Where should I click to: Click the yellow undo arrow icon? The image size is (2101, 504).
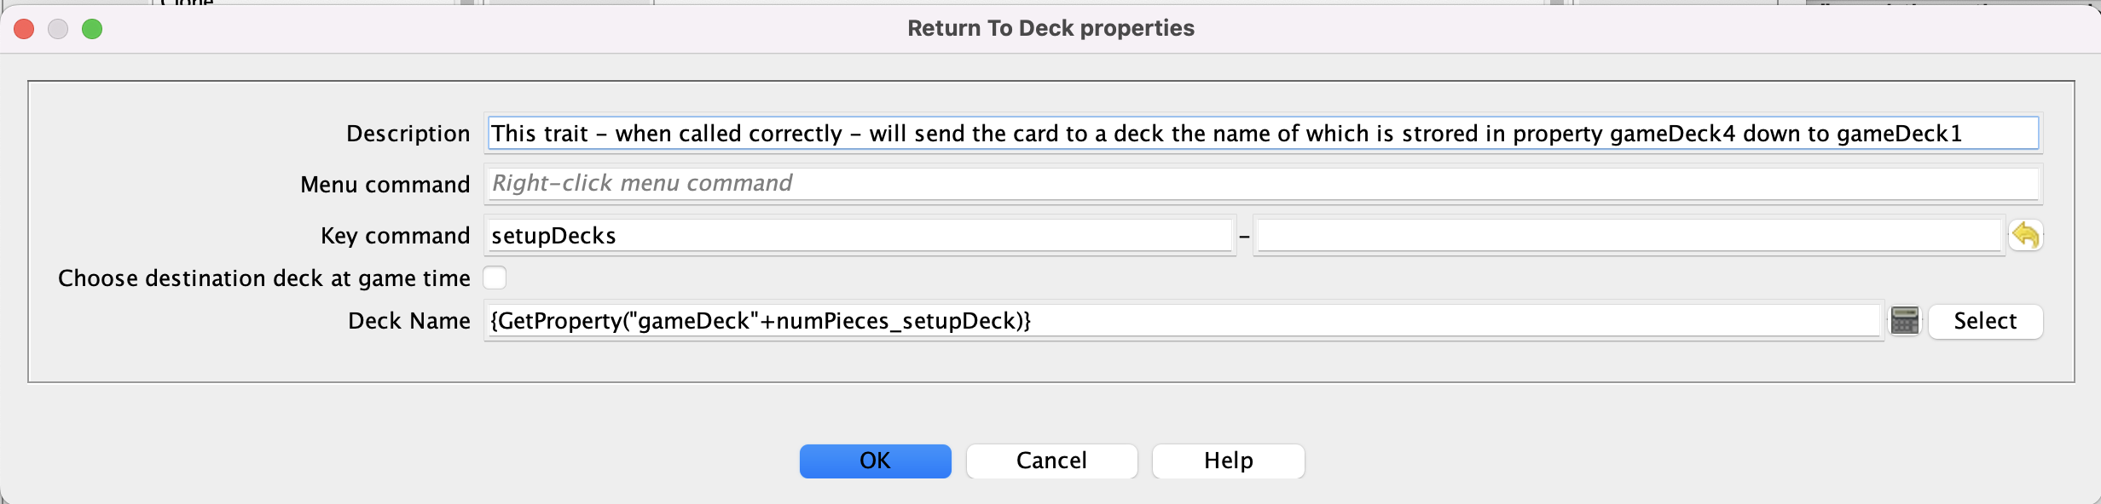tap(2025, 235)
